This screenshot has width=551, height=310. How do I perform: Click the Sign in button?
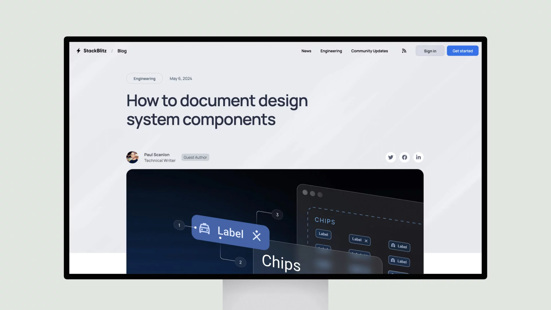[430, 51]
